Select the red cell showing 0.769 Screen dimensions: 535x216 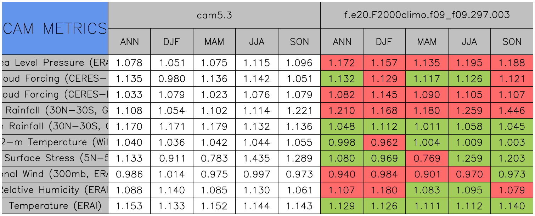427,158
